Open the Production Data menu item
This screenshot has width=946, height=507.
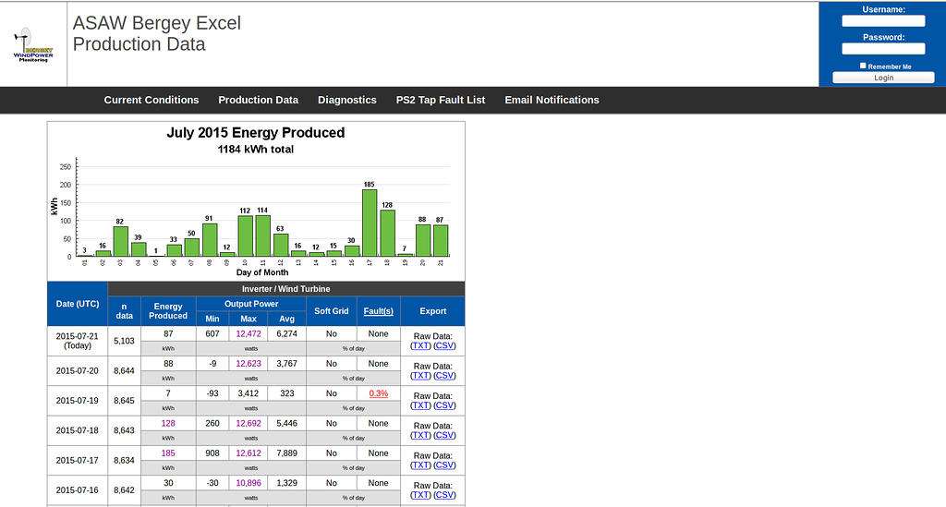pos(259,100)
